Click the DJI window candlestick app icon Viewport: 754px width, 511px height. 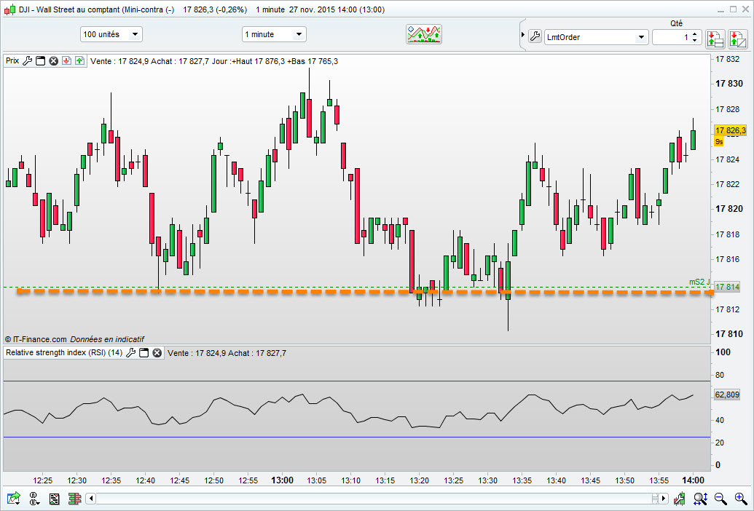[x=9, y=9]
